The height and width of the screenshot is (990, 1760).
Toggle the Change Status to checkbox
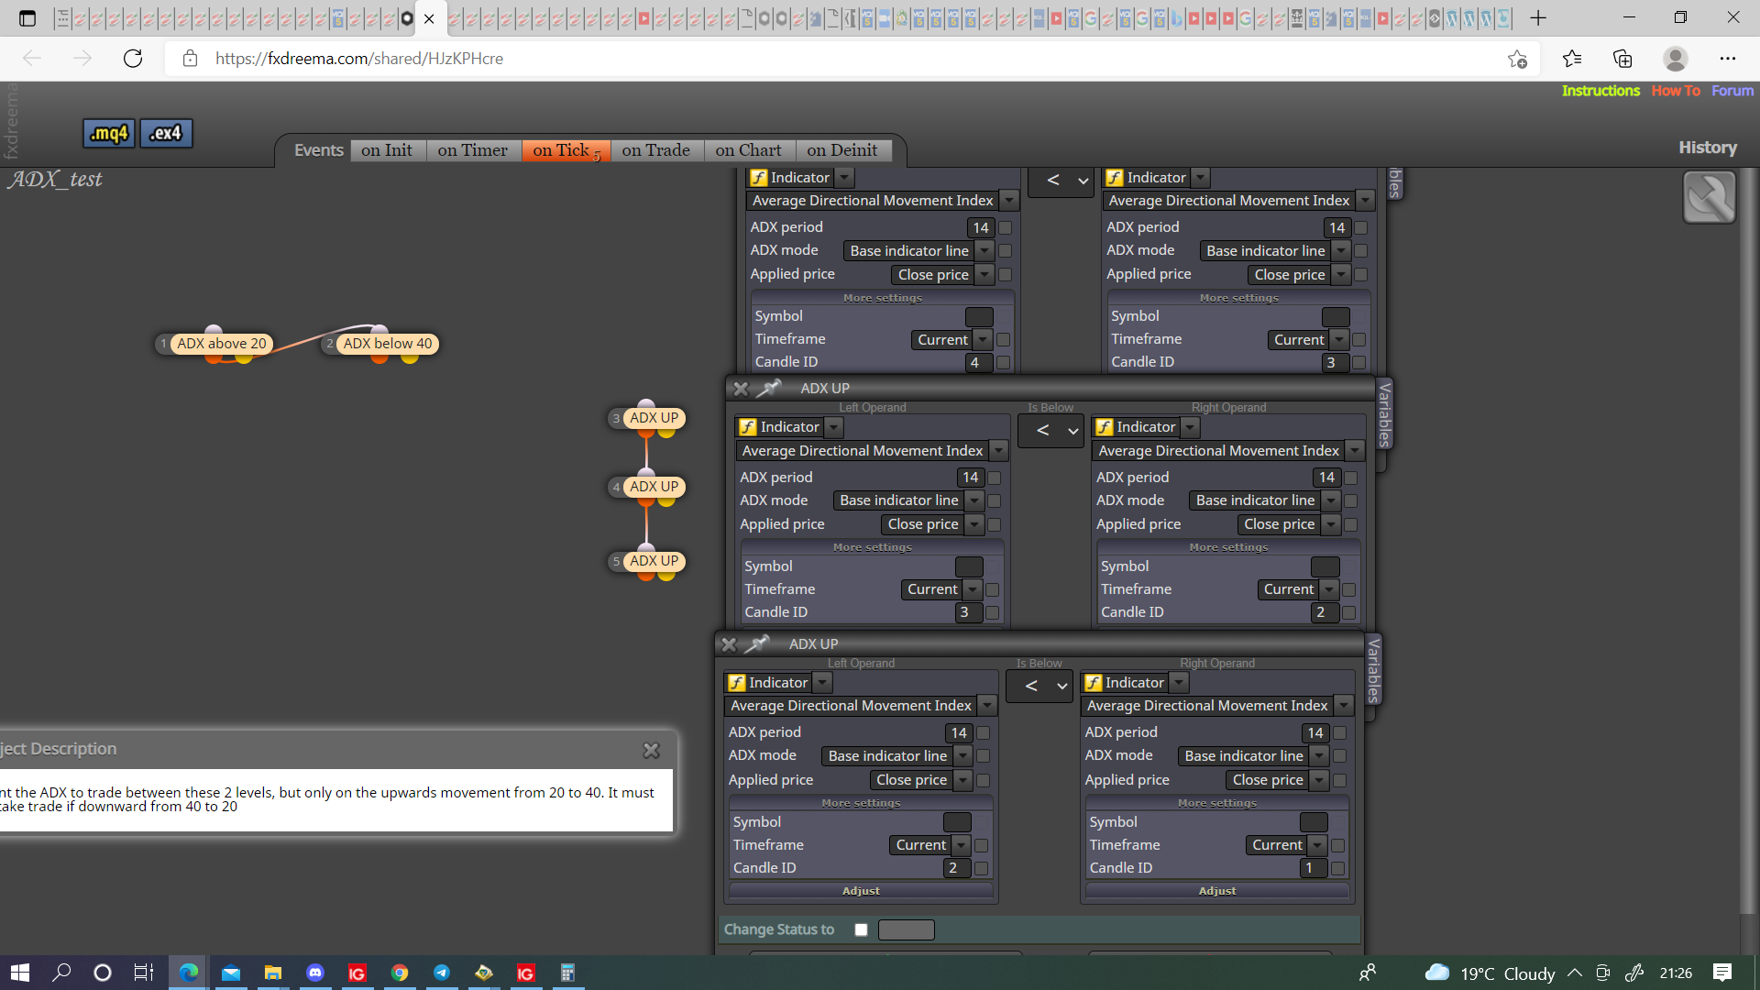coord(861,929)
